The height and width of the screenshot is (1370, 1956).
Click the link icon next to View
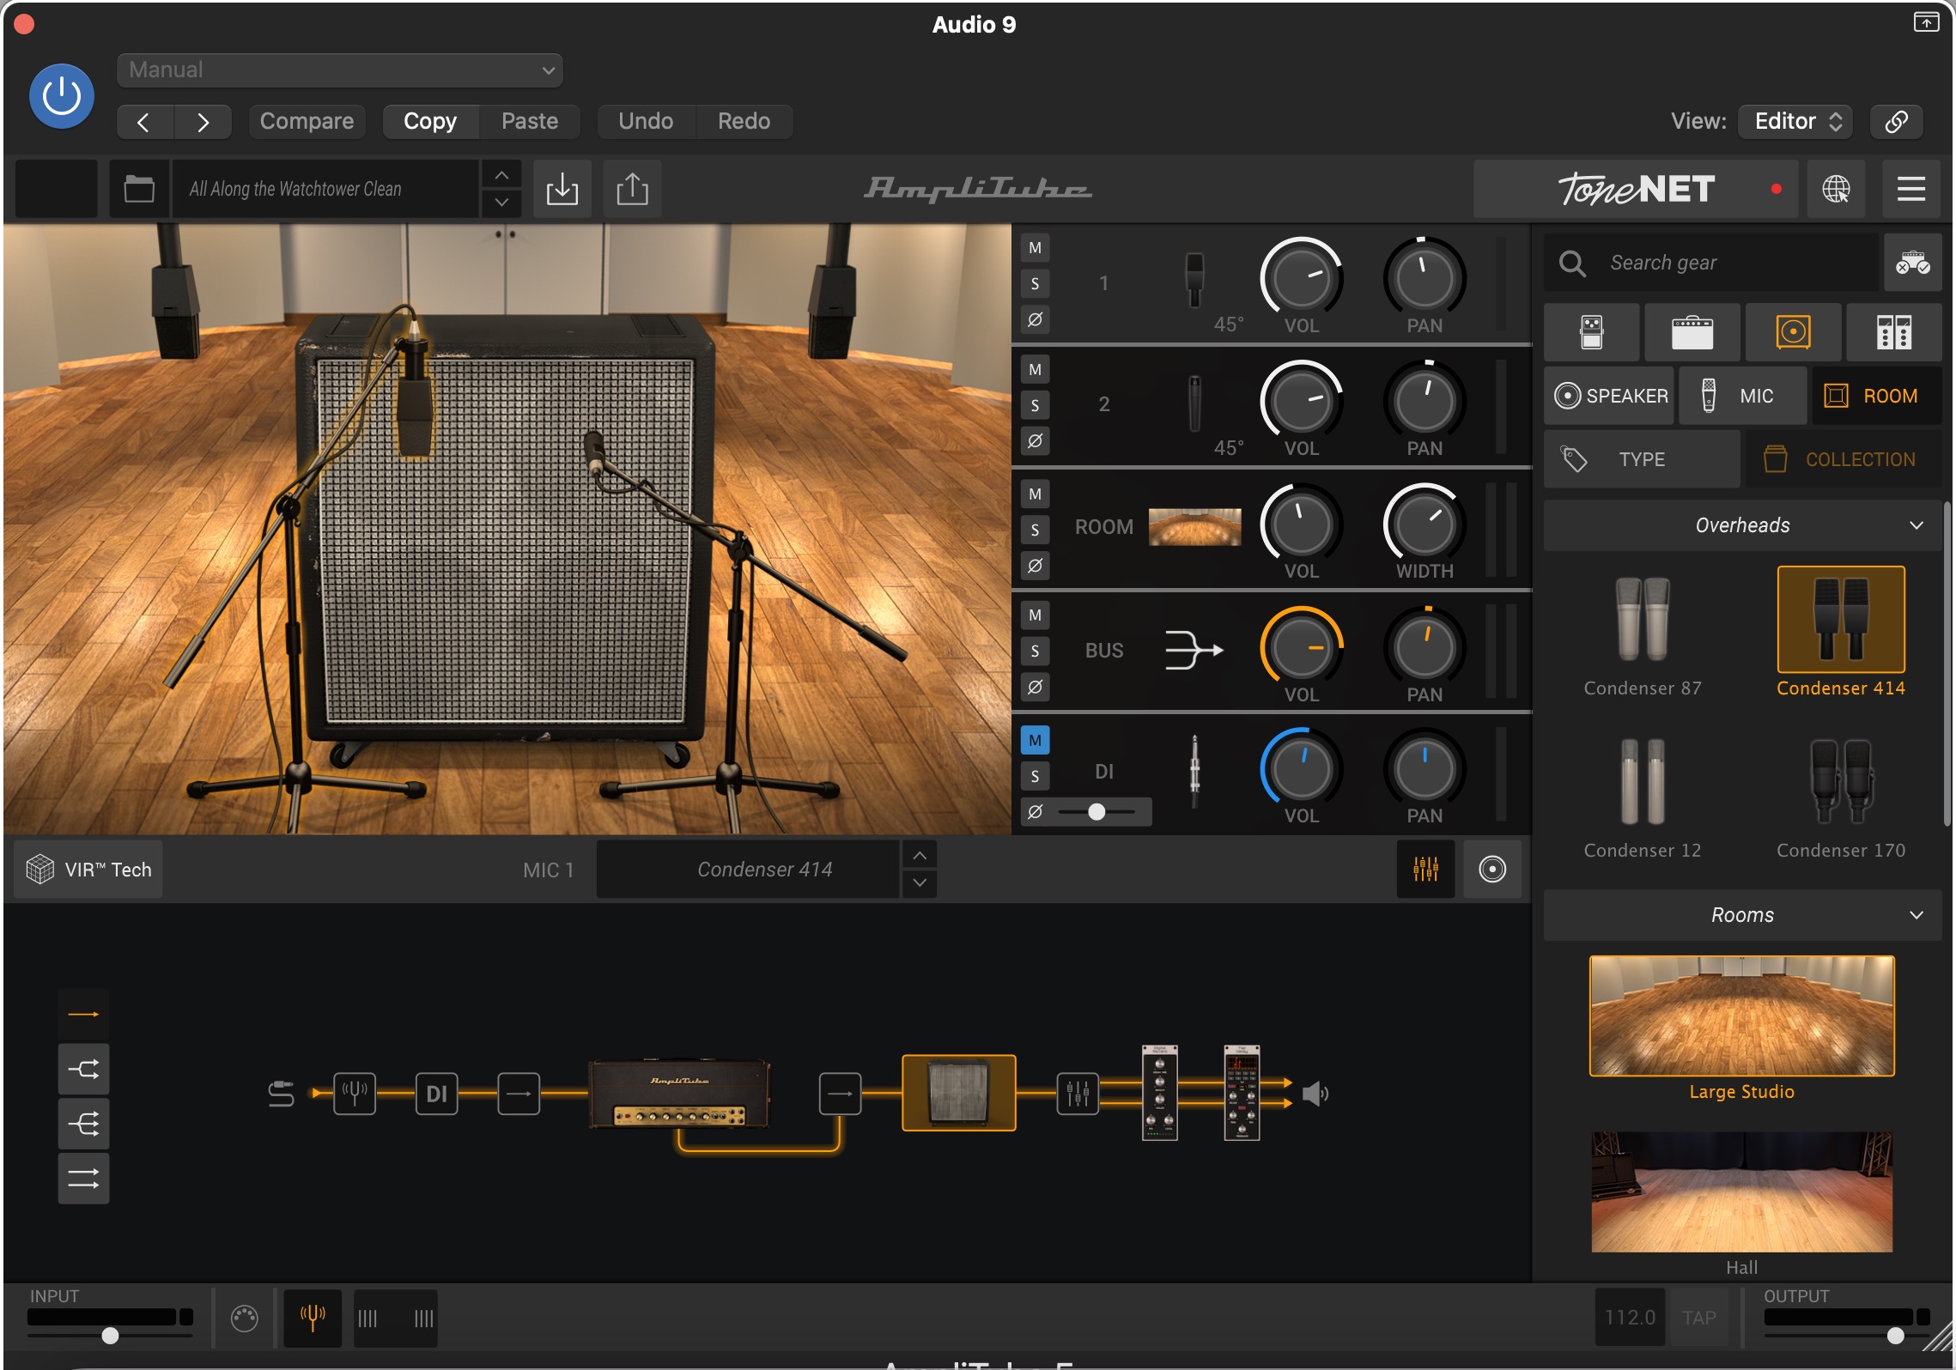pyautogui.click(x=1897, y=121)
